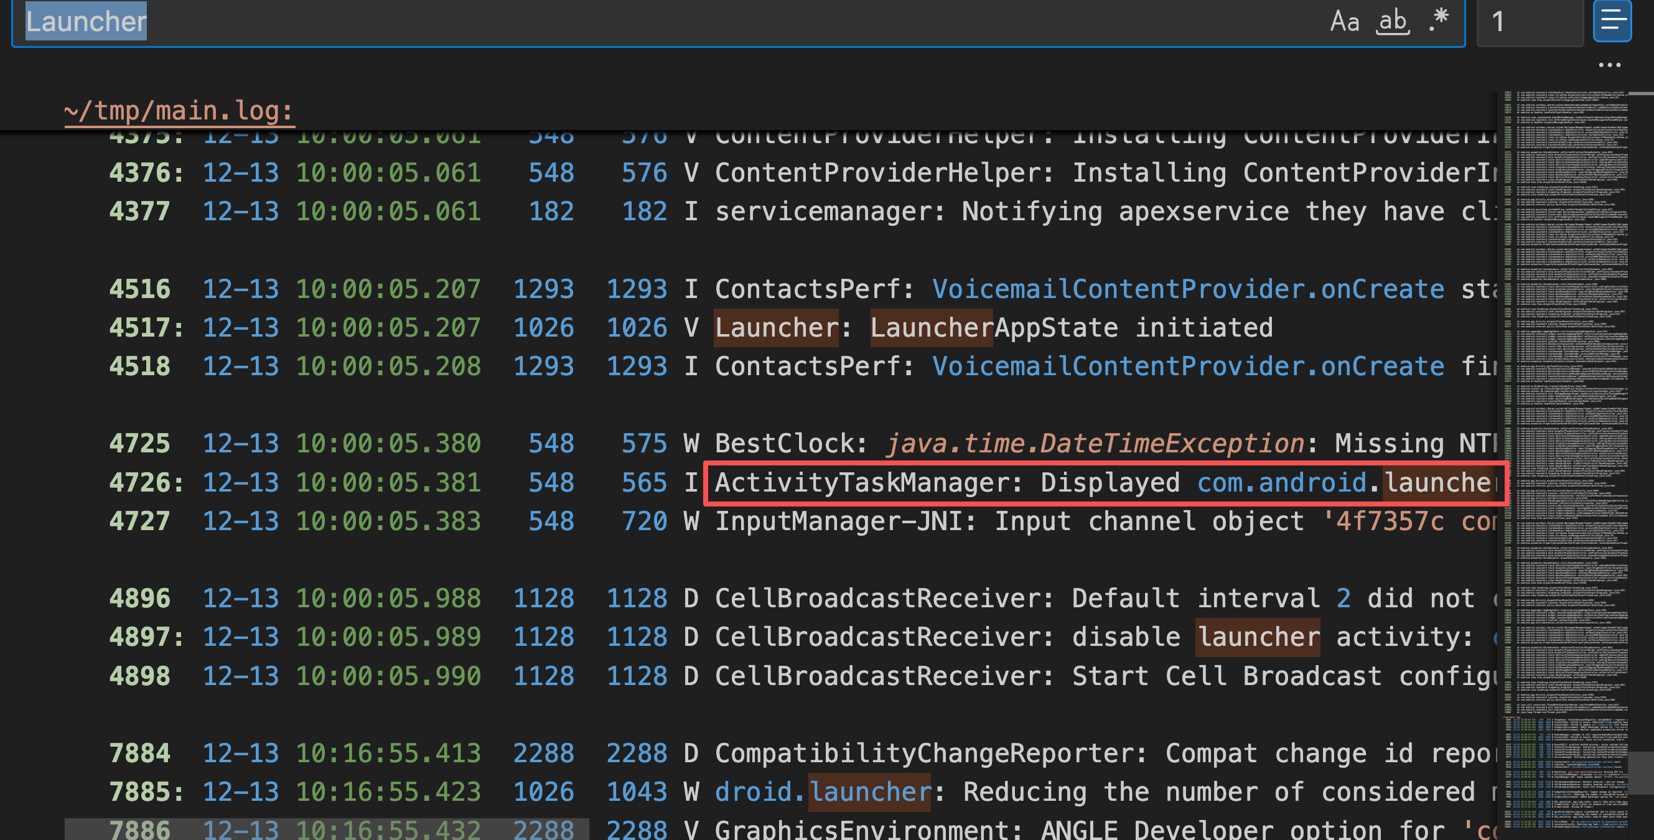Viewport: 1654px width, 840px height.
Task: Enable Match Whole Word (ab) option
Action: (x=1392, y=21)
